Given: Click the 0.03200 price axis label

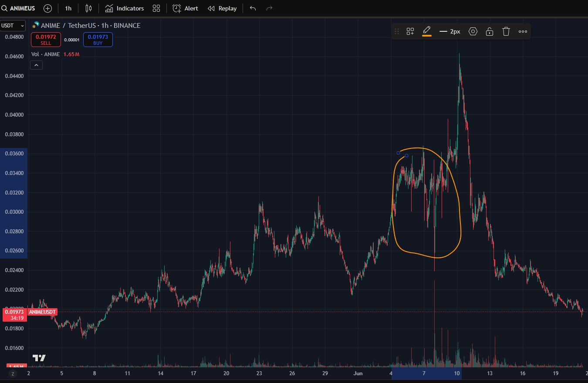Looking at the screenshot, I should 14,192.
